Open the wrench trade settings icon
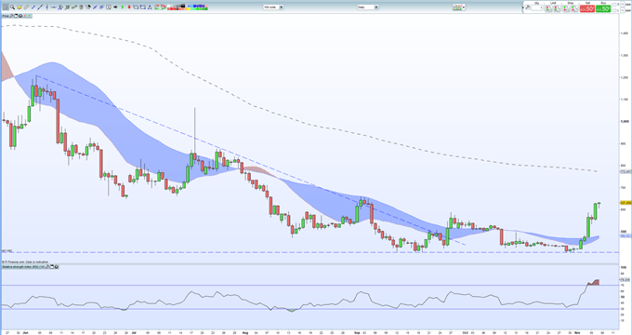Screen dimensions: 632x335 pos(528,7)
